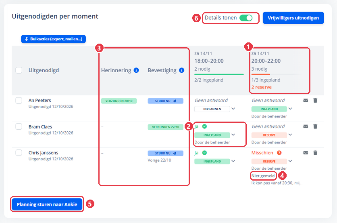Open Chris Janssens' Ingepland dropdown for 18:00–20:00
337x223 pixels.
(233, 161)
